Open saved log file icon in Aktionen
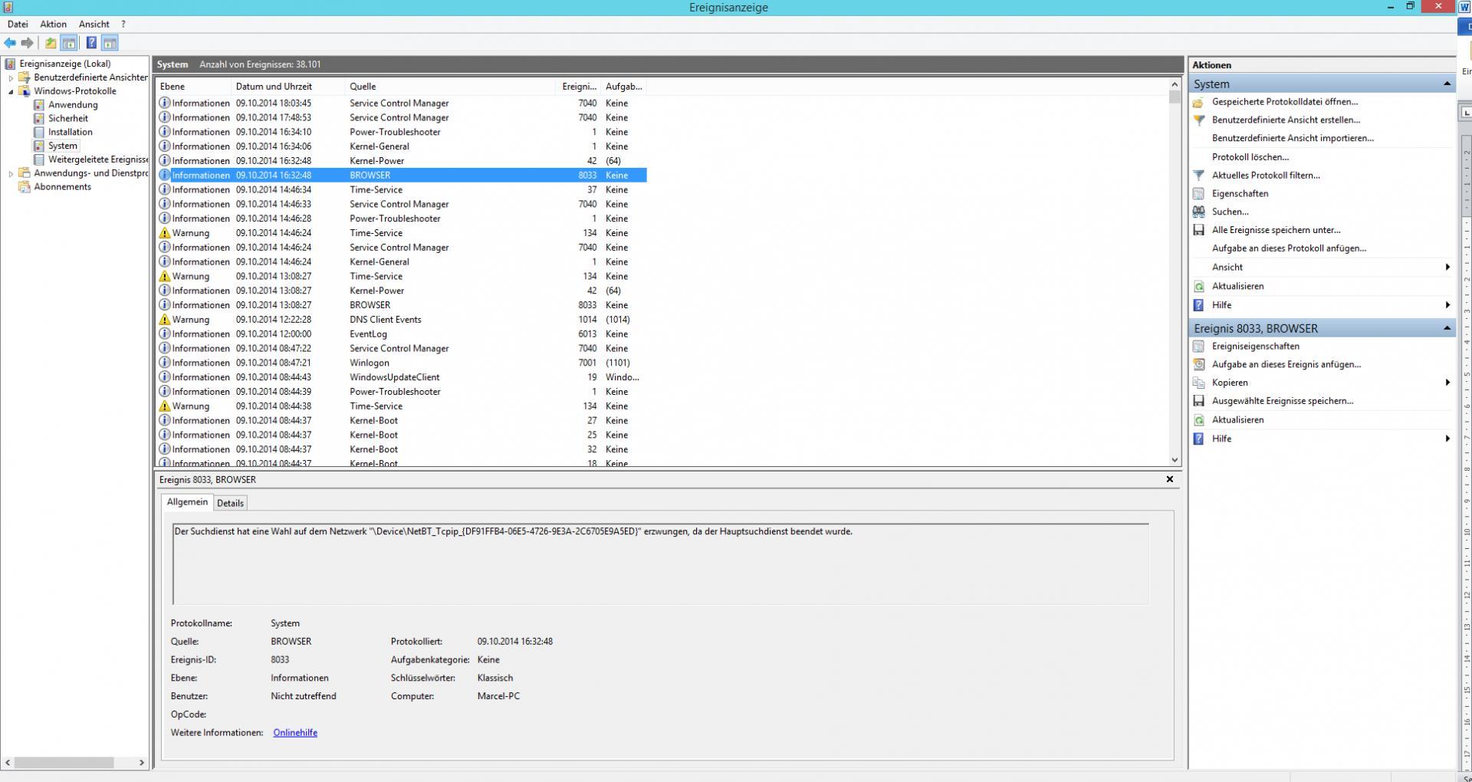1472x782 pixels. click(1198, 102)
